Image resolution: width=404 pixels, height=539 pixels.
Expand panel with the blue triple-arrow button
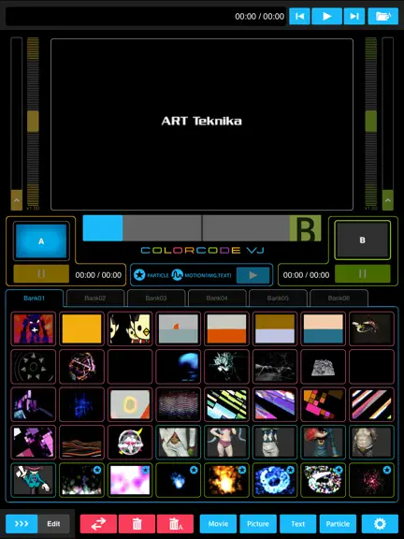[22, 523]
